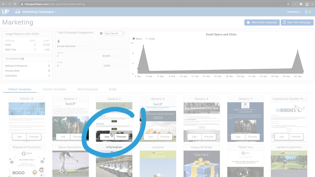The image size is (315, 177).
Task: Use the Generic 2 template
Action: click(x=107, y=137)
